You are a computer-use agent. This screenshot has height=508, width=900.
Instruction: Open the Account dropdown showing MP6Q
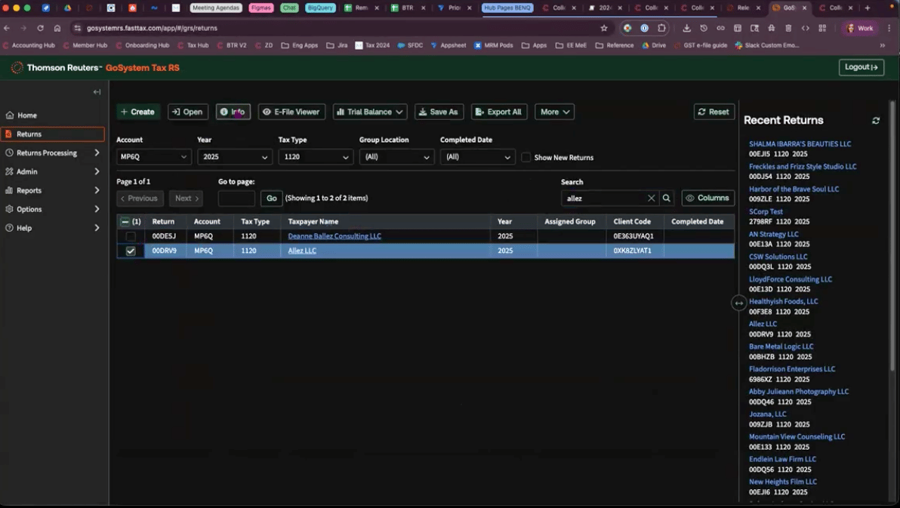point(153,157)
